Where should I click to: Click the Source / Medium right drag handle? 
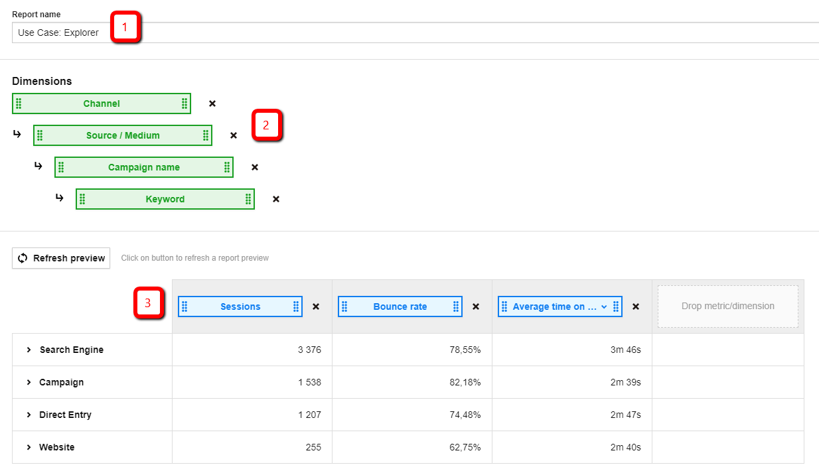206,135
